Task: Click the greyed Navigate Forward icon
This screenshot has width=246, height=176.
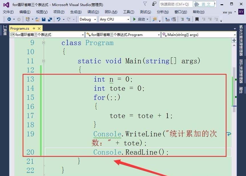Action: coord(19,19)
